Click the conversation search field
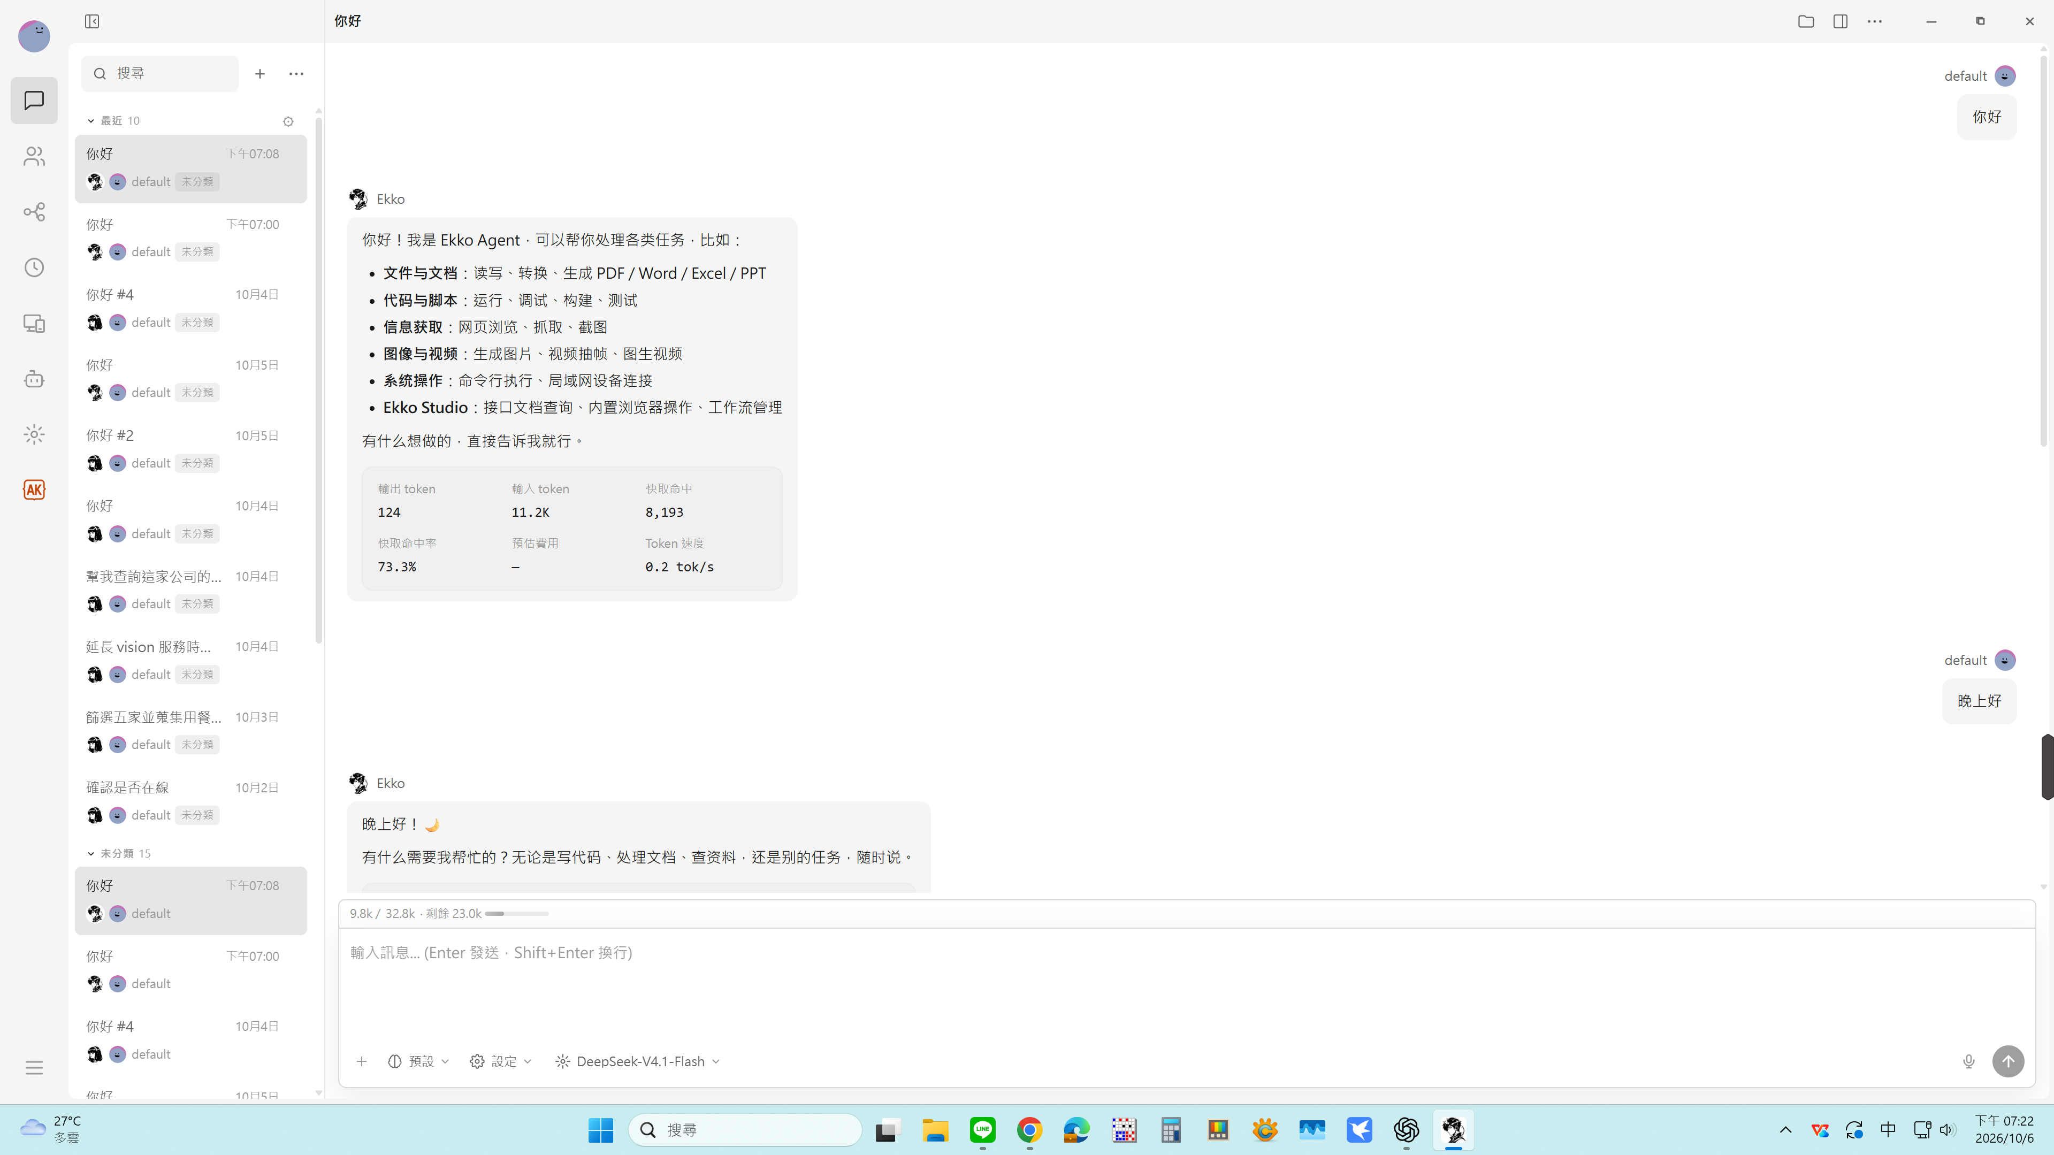This screenshot has width=2054, height=1155. pyautogui.click(x=161, y=73)
